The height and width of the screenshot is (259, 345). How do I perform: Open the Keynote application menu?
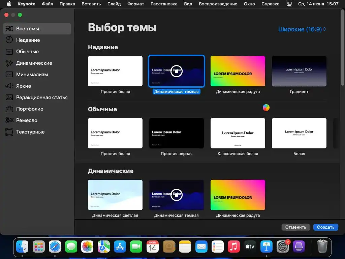click(26, 4)
